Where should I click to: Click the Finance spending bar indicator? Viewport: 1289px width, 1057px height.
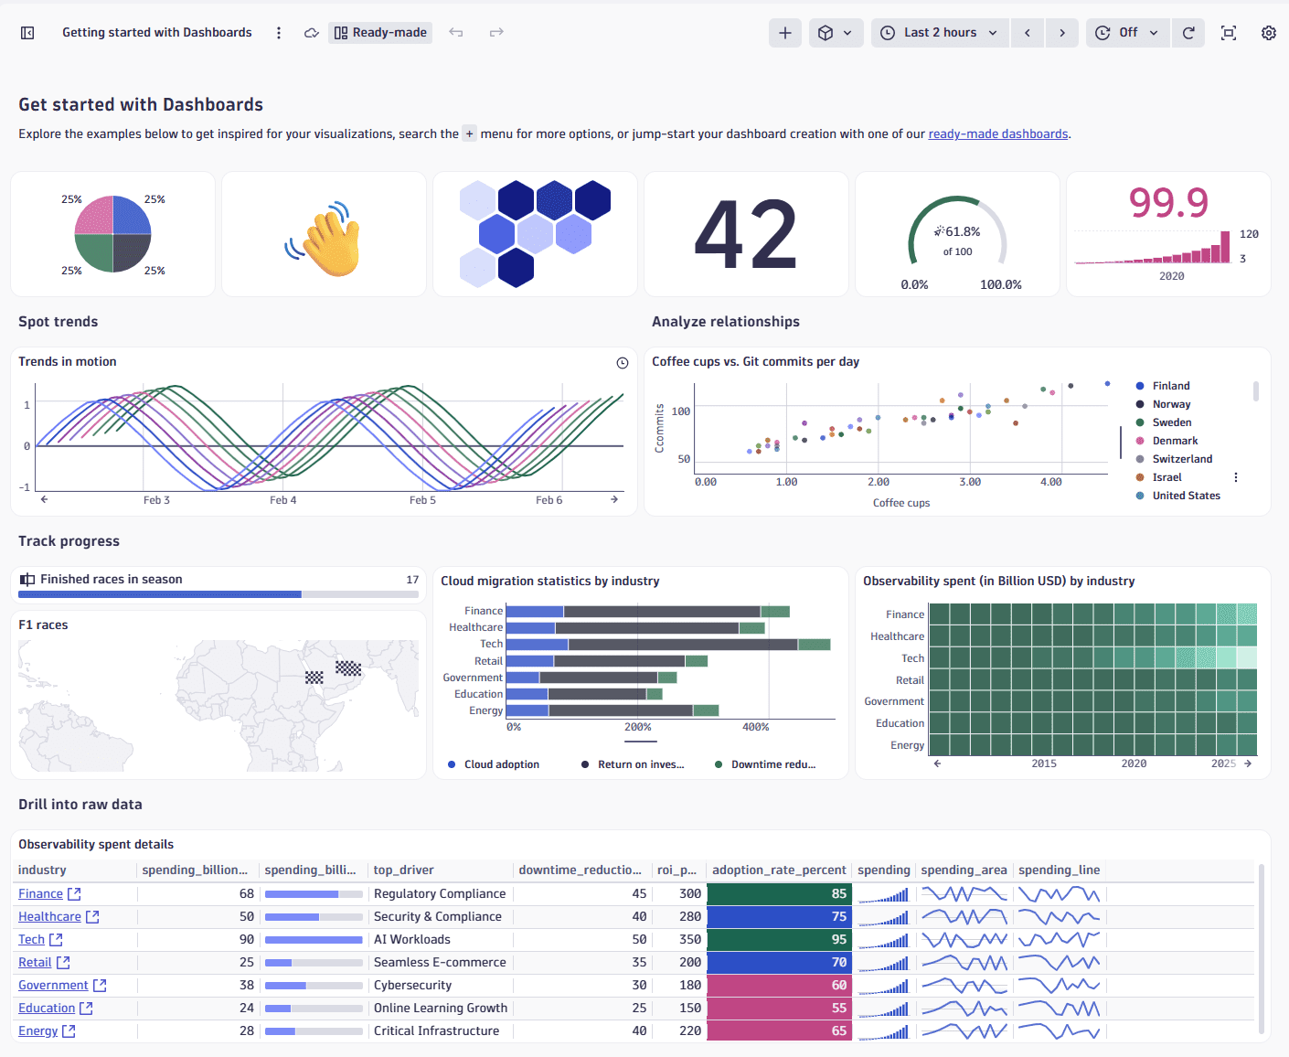coord(314,894)
